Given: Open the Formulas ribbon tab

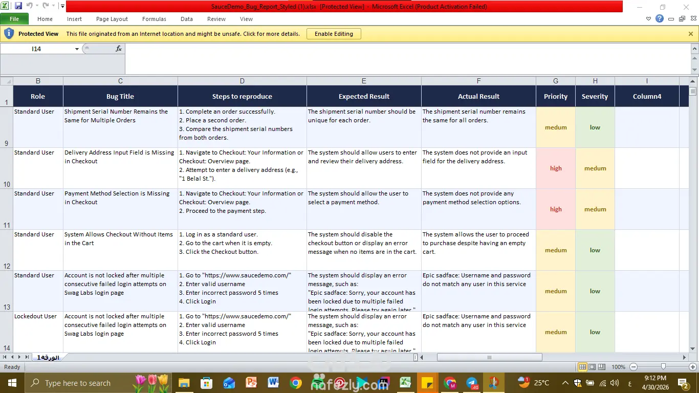Looking at the screenshot, I should pos(154,19).
